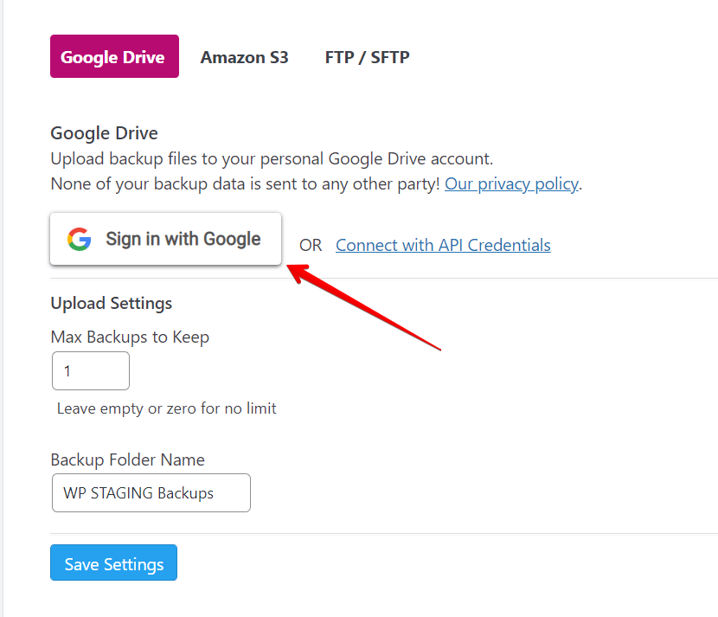Open Our privacy policy link
Viewport: 718px width, 617px height.
[511, 184]
